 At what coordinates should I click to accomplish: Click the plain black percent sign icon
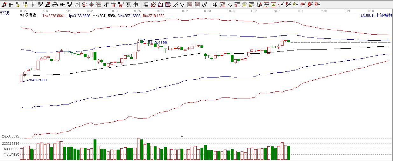(229, 5)
